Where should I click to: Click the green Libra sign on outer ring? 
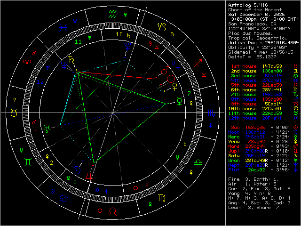coord(198,162)
